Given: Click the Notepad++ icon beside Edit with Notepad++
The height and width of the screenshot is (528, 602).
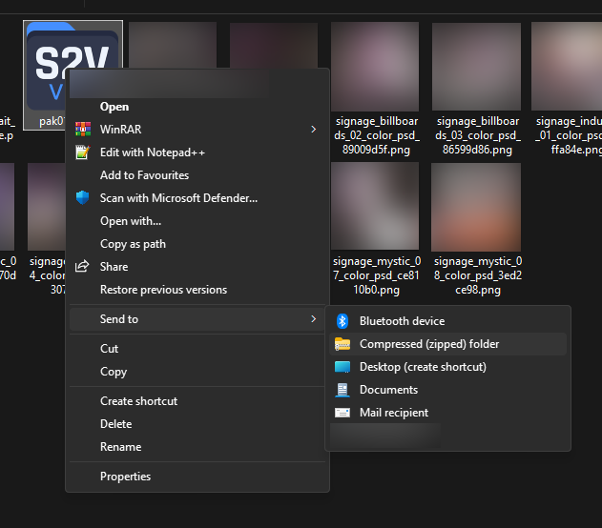Looking at the screenshot, I should click(x=83, y=152).
